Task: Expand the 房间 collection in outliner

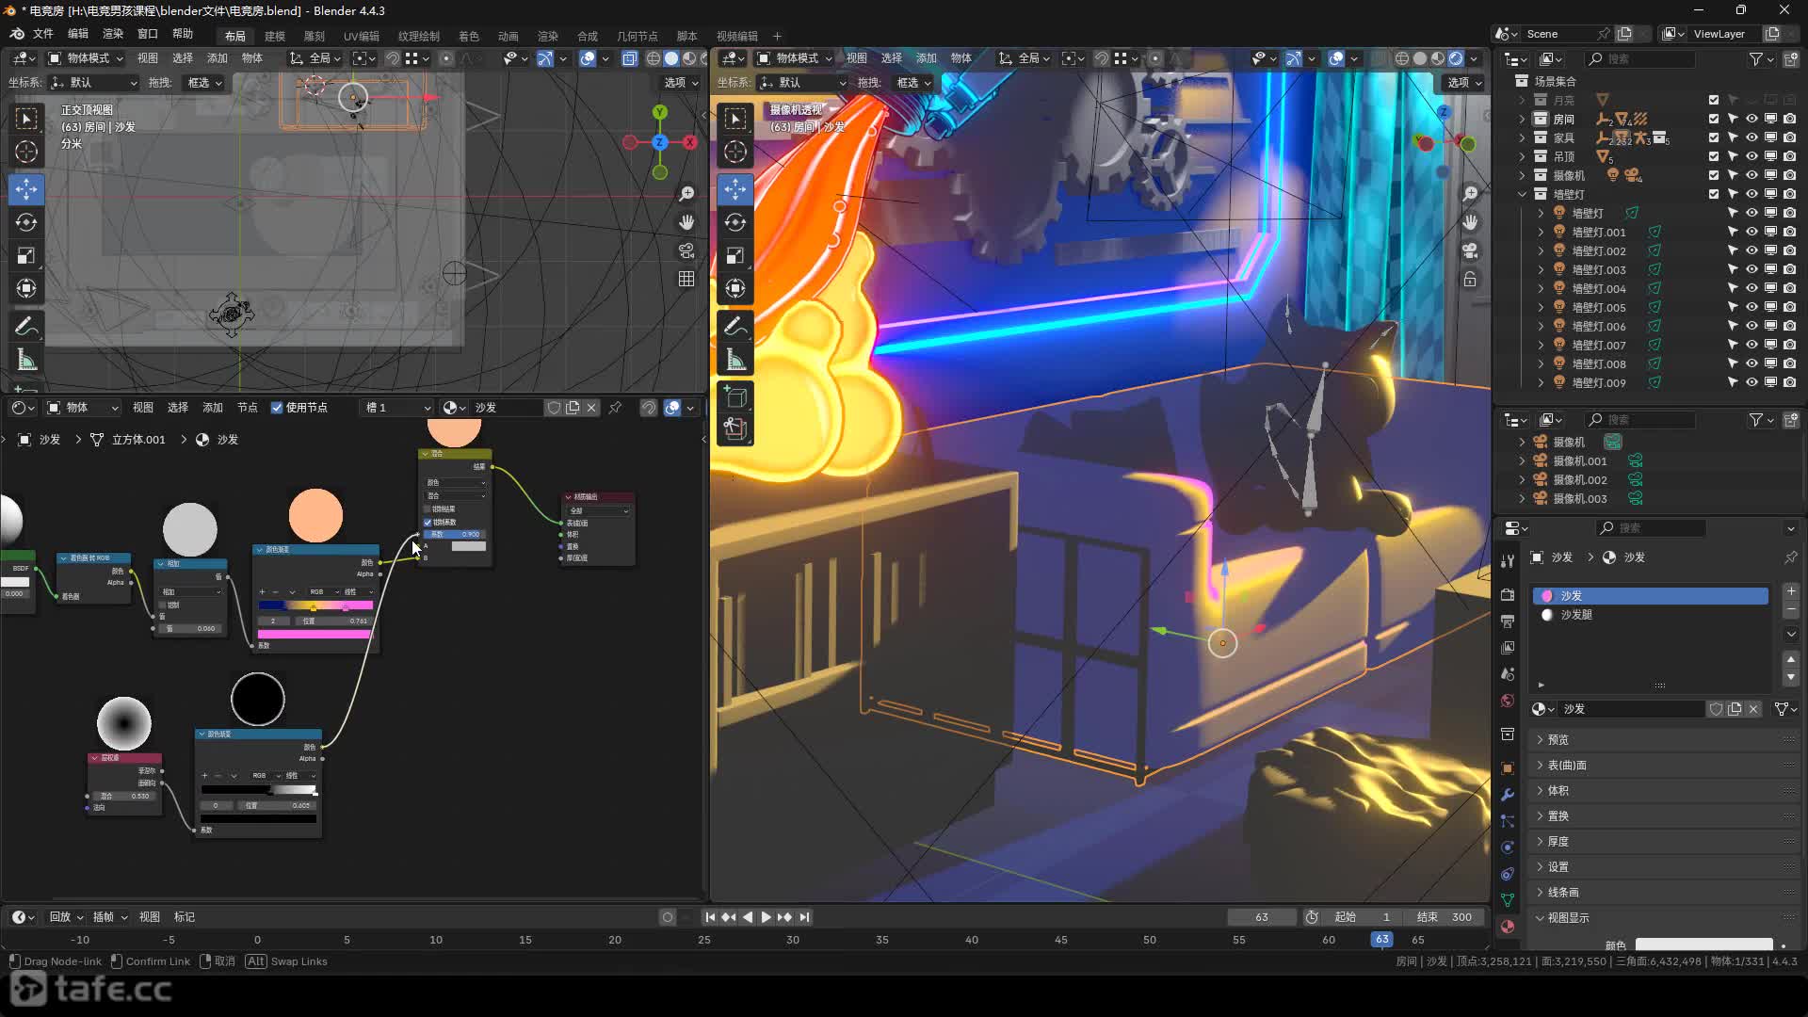Action: [1522, 119]
